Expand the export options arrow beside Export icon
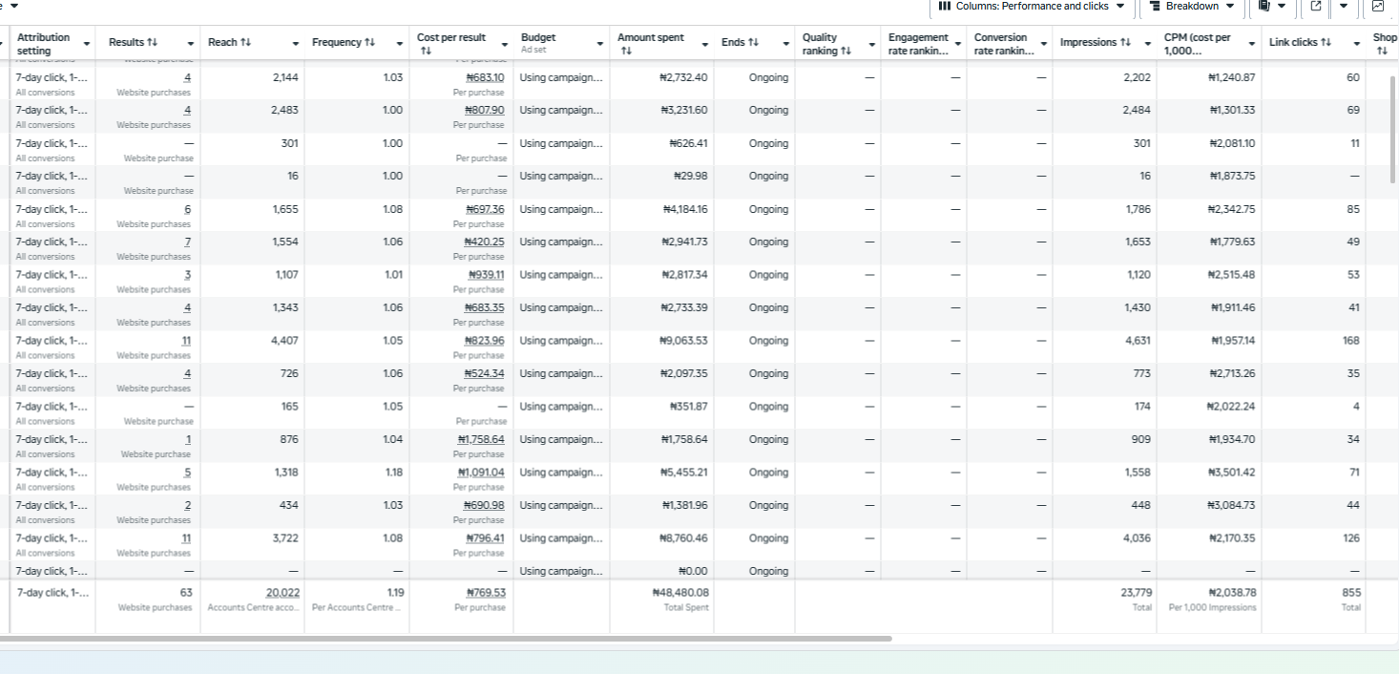Screen dimensions: 1399x674 point(1344,7)
